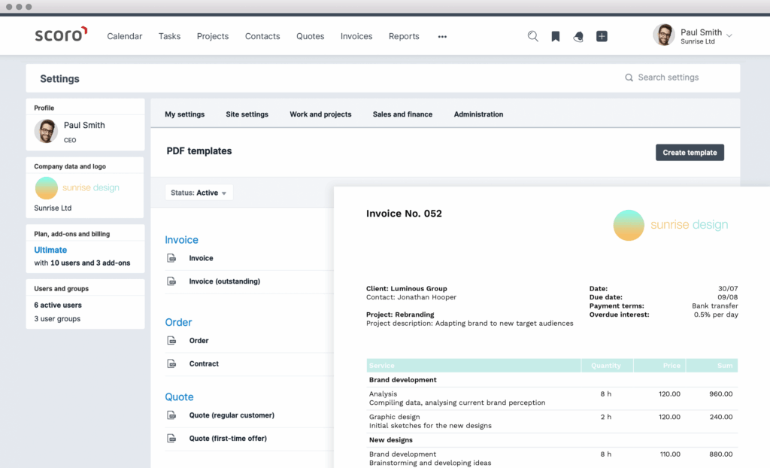Open the Quote (first-time offer) template

[x=228, y=439]
